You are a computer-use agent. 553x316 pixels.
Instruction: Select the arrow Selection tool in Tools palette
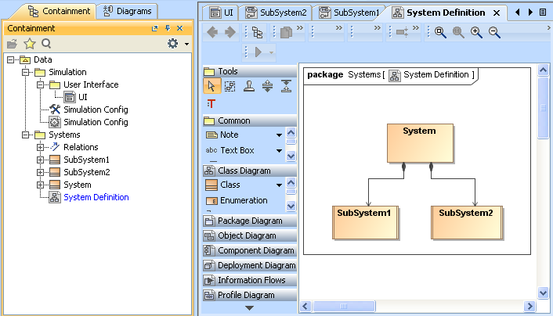point(211,87)
